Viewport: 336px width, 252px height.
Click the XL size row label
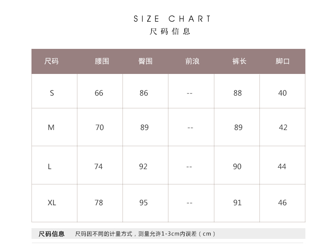tap(52, 203)
